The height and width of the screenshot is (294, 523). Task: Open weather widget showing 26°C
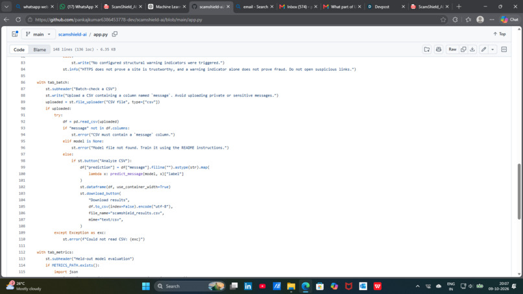coord(24,286)
